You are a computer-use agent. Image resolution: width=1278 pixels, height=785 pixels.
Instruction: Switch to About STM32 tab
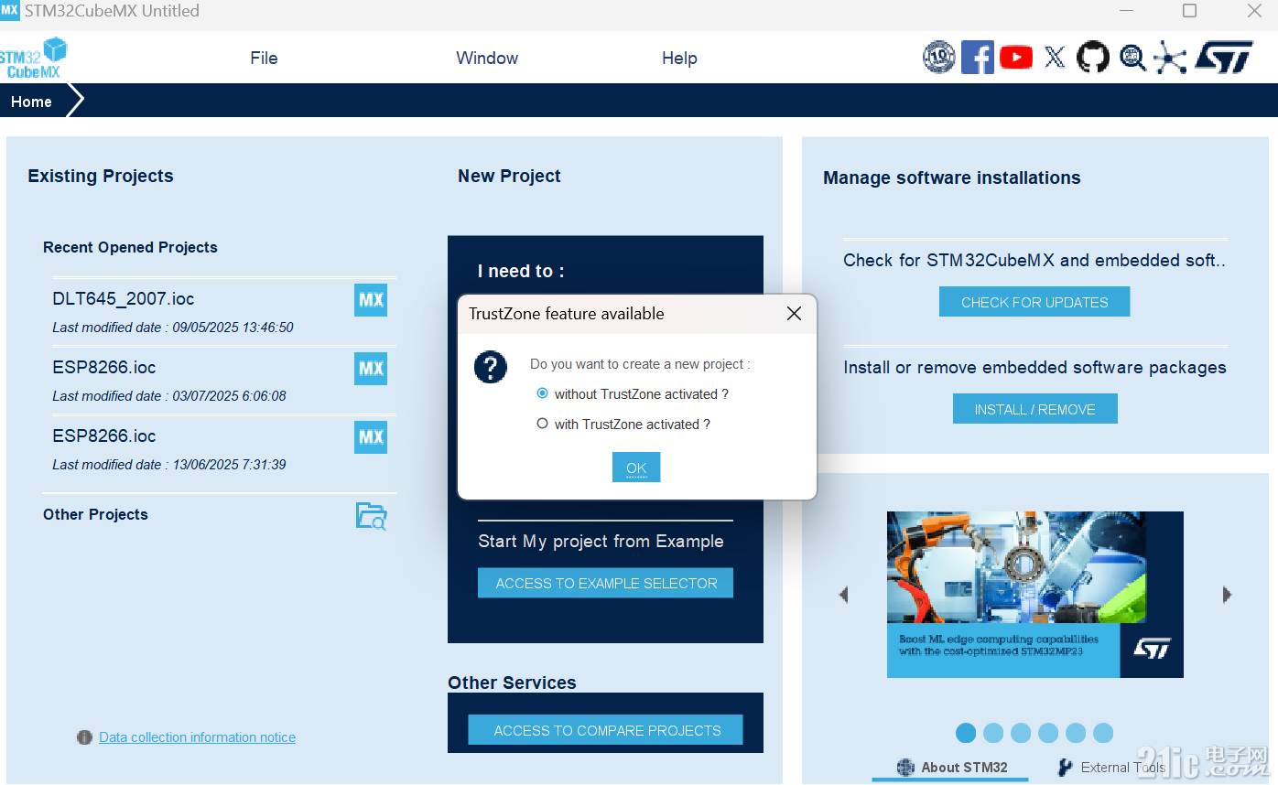pyautogui.click(x=950, y=769)
